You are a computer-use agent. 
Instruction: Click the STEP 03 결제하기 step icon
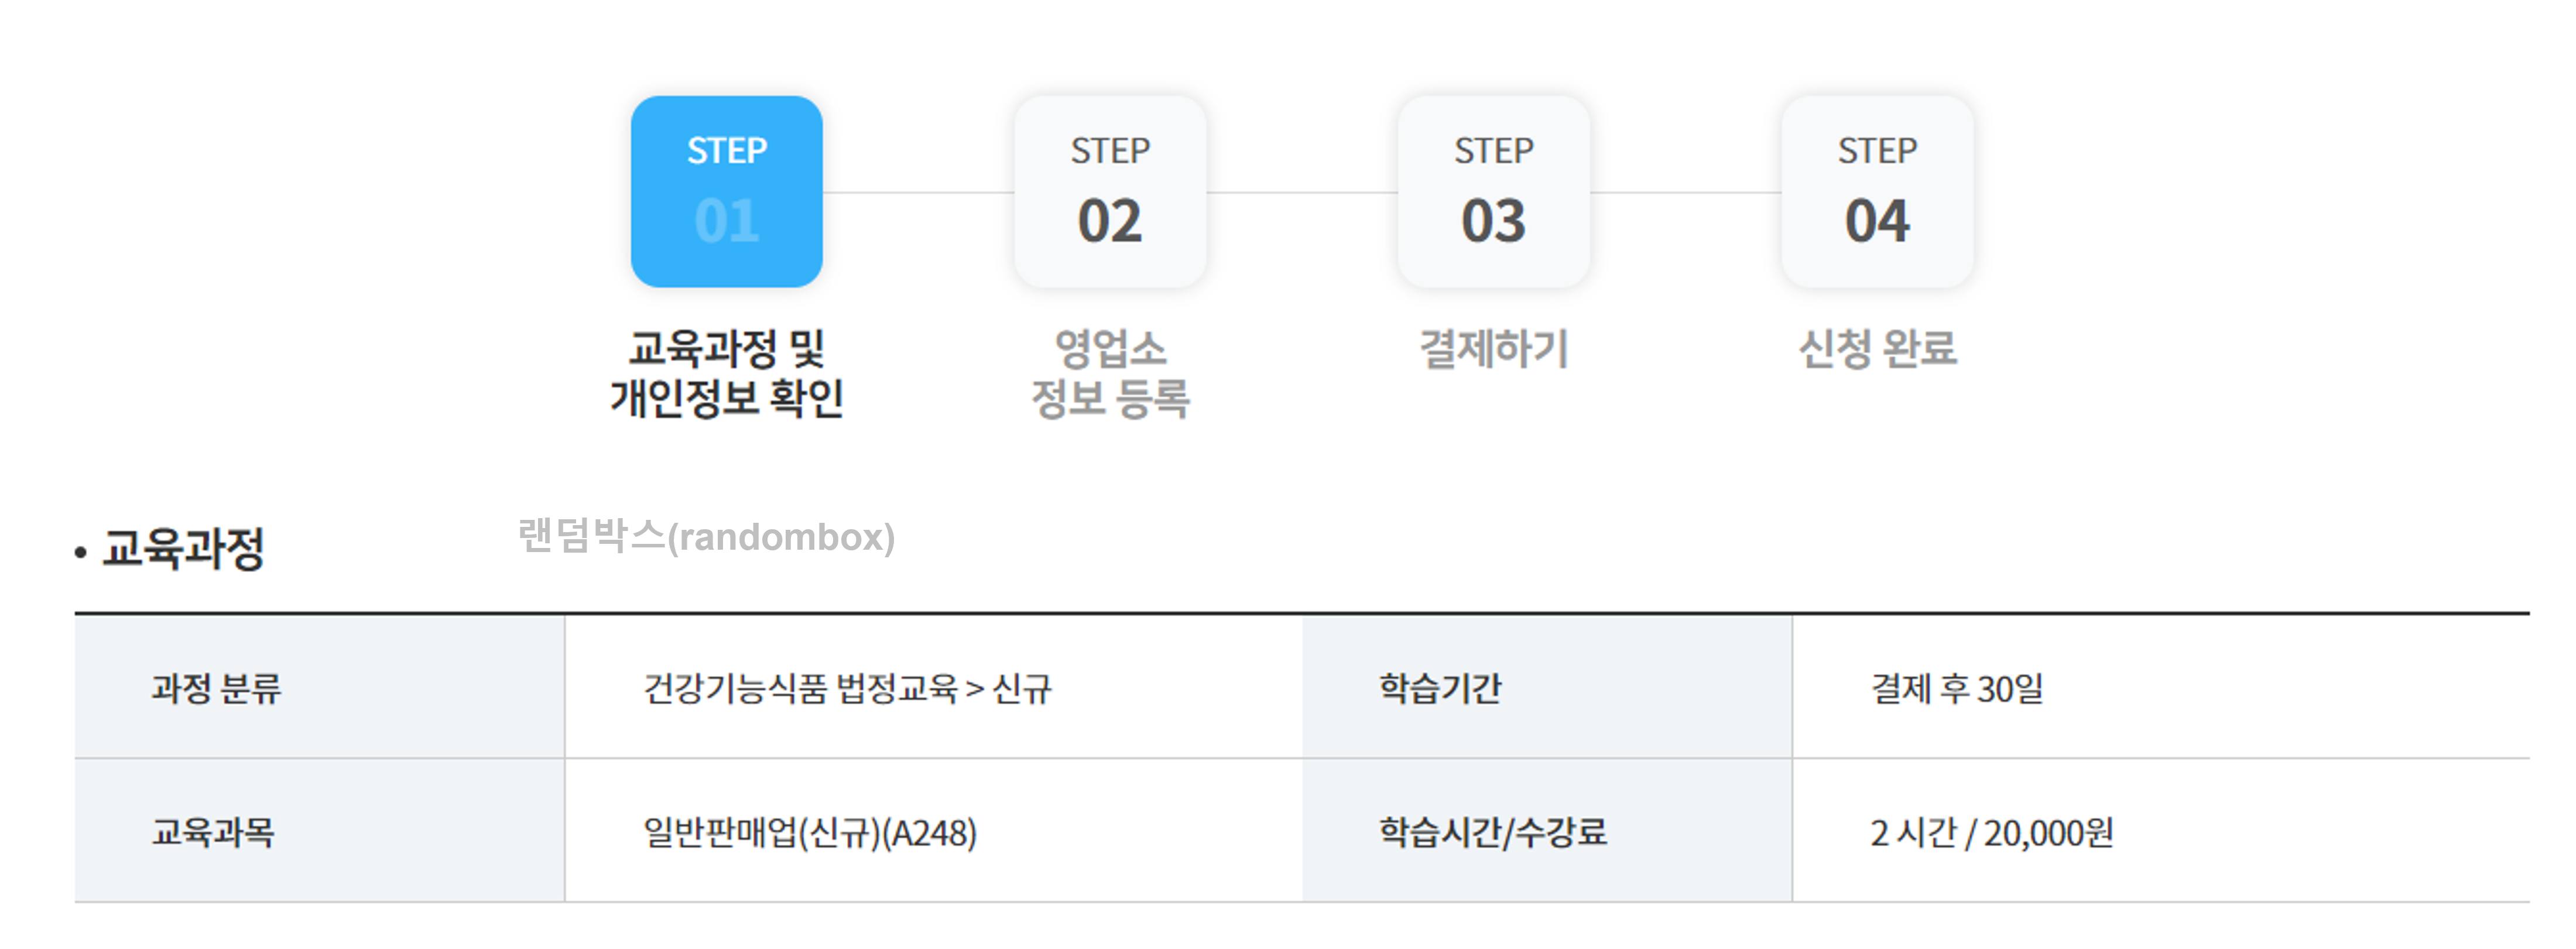pyautogui.click(x=1494, y=192)
